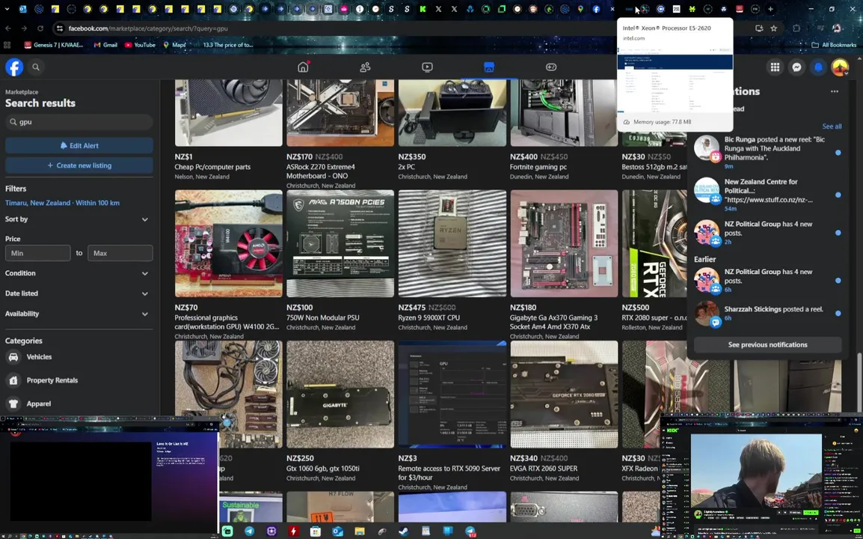Open All Bookmarks folder
Viewport: 863px width, 539px height.
(834, 45)
